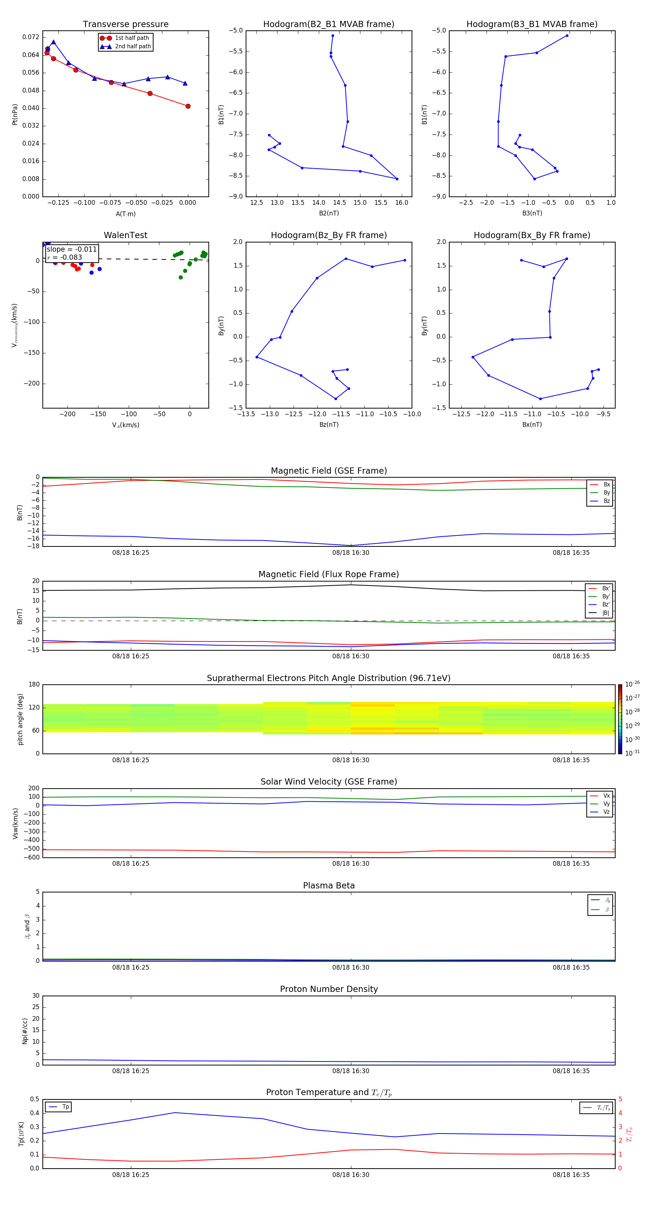Select 'Vx' in the solar wind legend
Image resolution: width=658 pixels, height=1207 pixels.
[x=600, y=796]
